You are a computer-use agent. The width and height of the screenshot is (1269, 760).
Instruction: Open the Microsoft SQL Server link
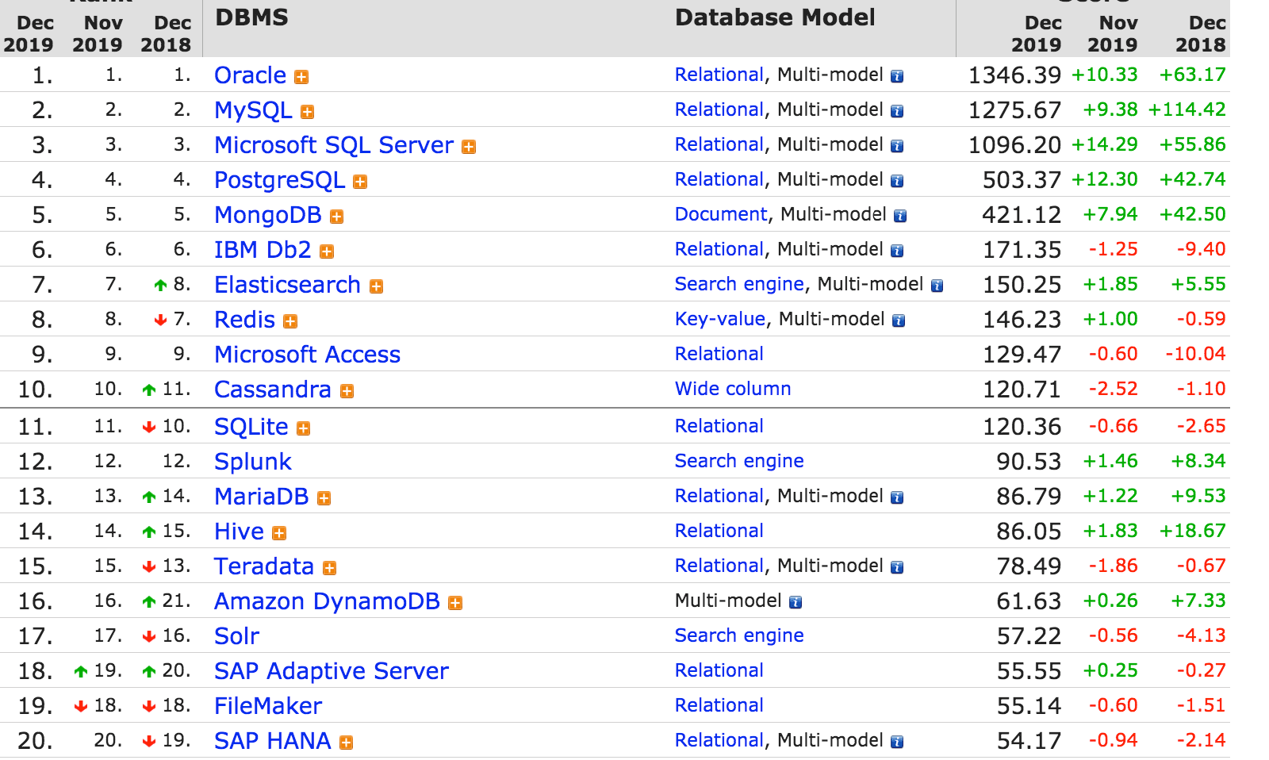pyautogui.click(x=334, y=145)
